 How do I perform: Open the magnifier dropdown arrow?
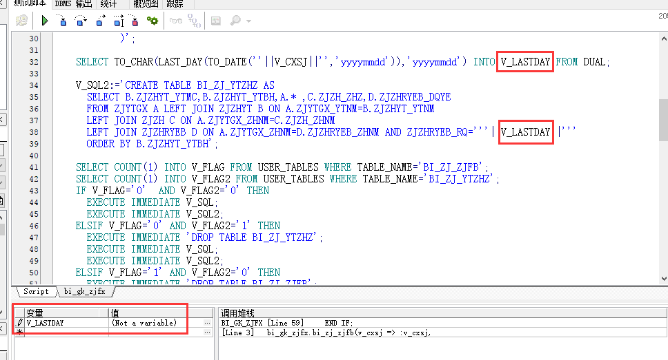click(249, 21)
